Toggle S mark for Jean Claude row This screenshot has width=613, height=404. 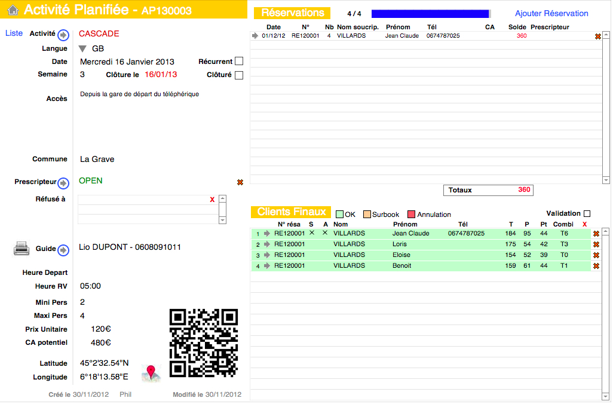pos(312,232)
